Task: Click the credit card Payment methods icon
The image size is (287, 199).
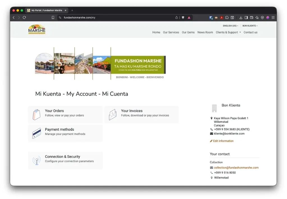Action: click(x=36, y=133)
